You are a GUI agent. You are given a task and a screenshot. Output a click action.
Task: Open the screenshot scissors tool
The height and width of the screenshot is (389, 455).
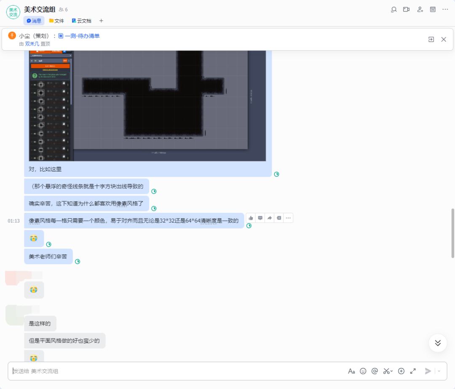point(386,371)
